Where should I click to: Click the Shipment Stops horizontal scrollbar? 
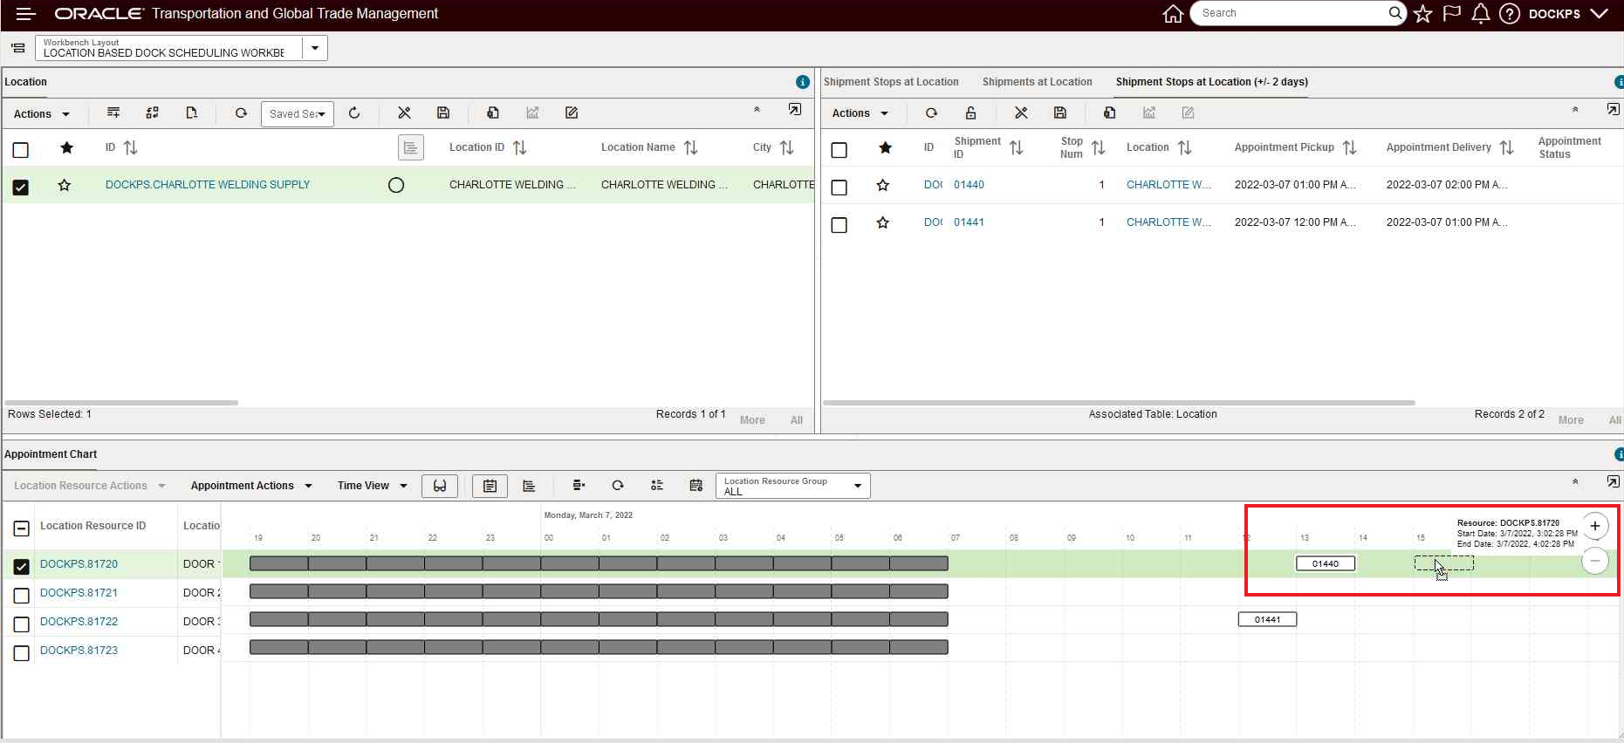1119,403
